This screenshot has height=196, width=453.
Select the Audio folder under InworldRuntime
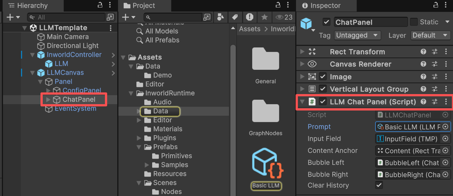tap(162, 102)
